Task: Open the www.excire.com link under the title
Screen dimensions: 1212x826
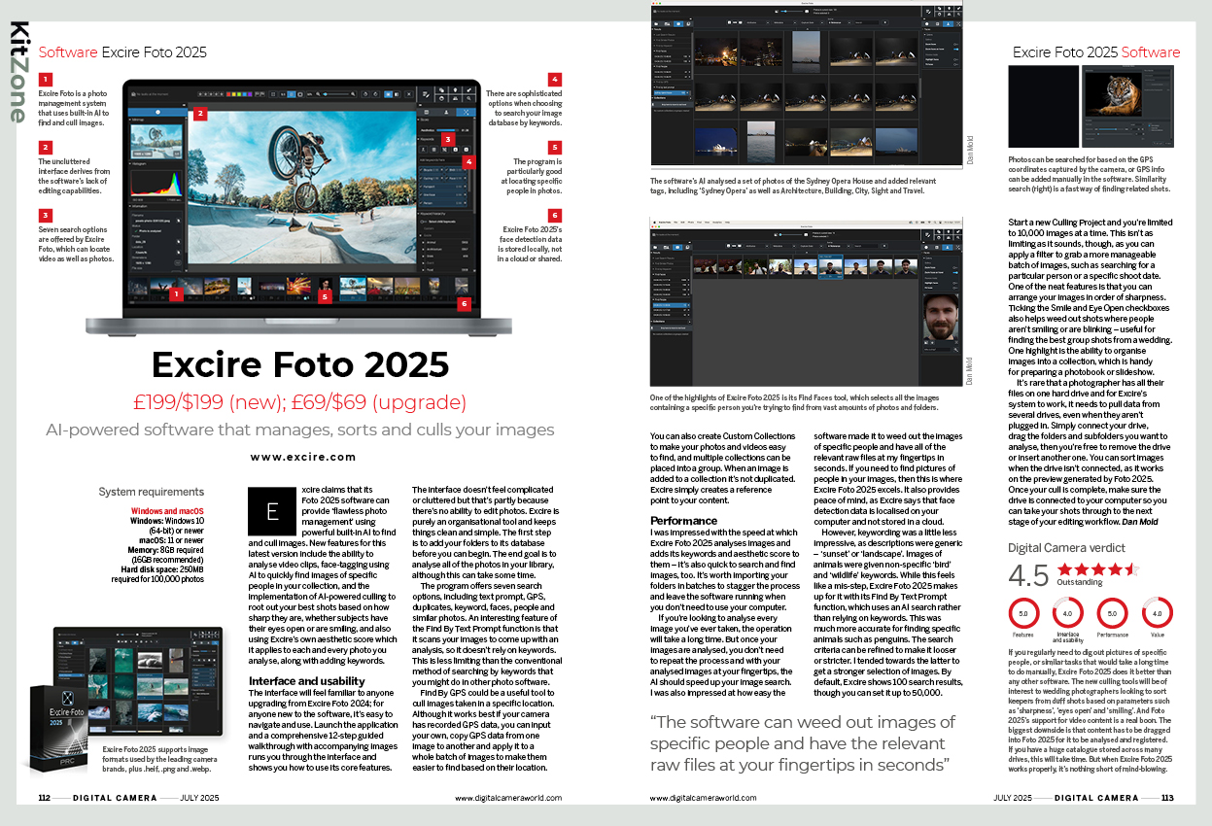Action: click(302, 456)
